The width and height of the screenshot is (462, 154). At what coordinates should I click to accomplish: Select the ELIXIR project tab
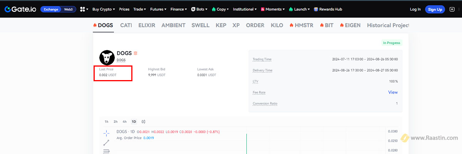(x=147, y=25)
